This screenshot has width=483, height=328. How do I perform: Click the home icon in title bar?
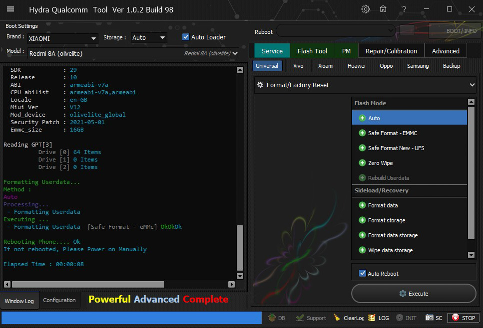[x=383, y=9]
